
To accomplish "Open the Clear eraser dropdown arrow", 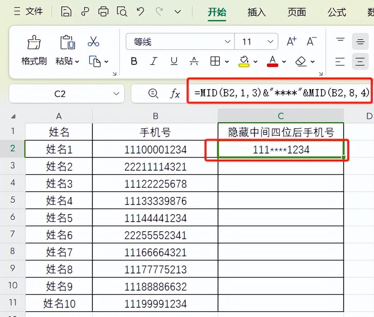I will coord(313,62).
